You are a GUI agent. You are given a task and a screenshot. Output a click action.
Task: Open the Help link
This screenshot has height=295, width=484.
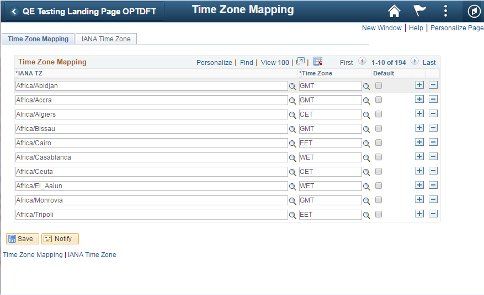point(416,28)
